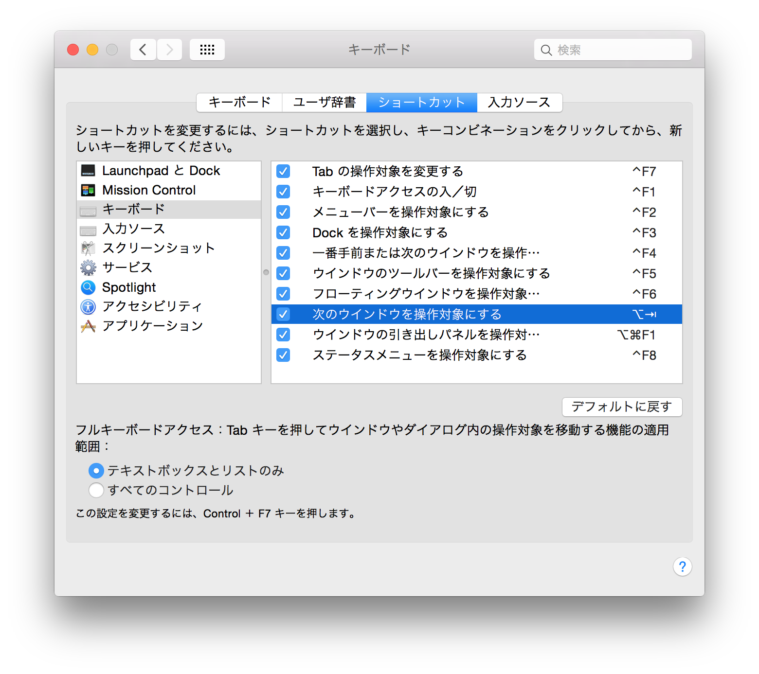This screenshot has width=759, height=674.
Task: Go back using the left arrow
Action: (x=143, y=49)
